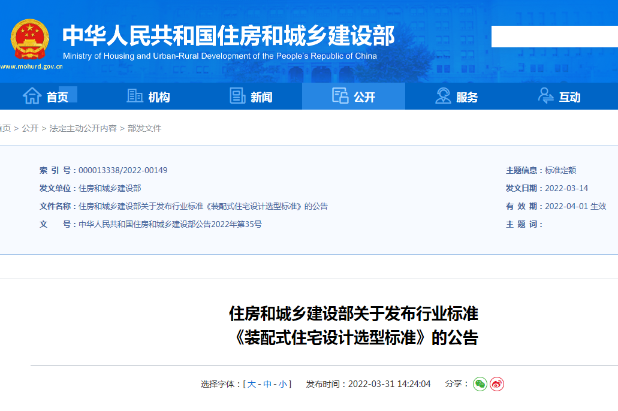Set font size to 中
The width and height of the screenshot is (618, 411).
[x=267, y=384]
